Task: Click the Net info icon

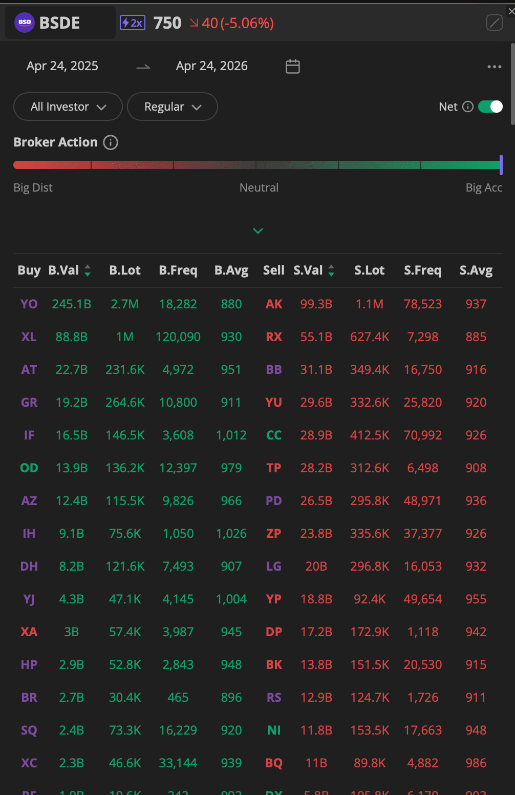Action: tap(468, 107)
